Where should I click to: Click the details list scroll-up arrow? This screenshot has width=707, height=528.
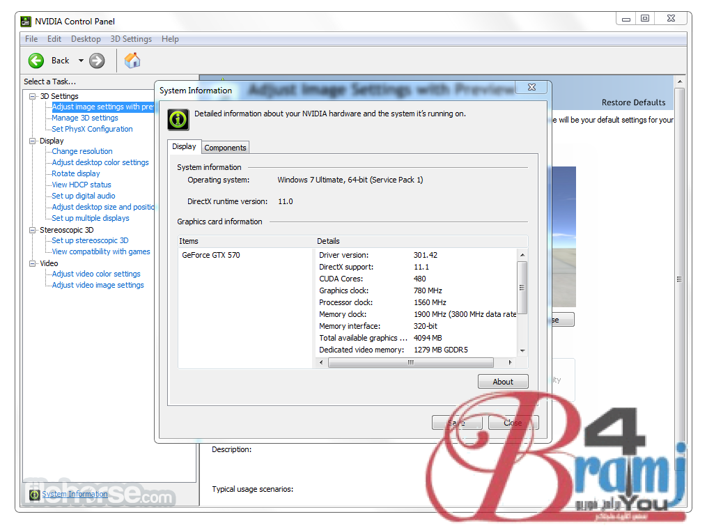pyautogui.click(x=522, y=255)
